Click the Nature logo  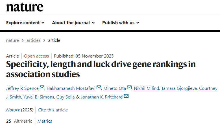25,7
